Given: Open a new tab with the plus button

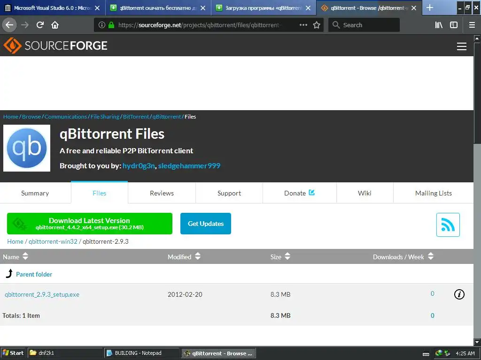Looking at the screenshot, I should click(x=430, y=7).
